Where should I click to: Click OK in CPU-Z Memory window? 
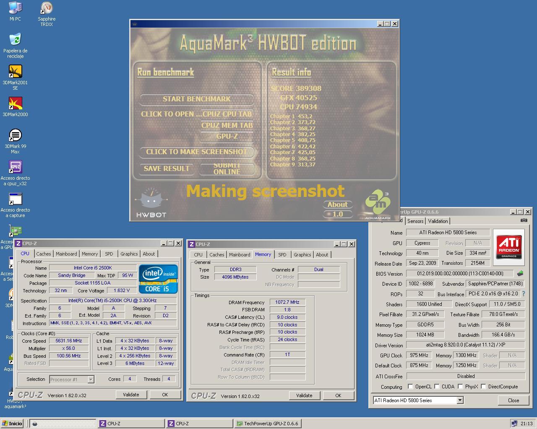(338, 395)
